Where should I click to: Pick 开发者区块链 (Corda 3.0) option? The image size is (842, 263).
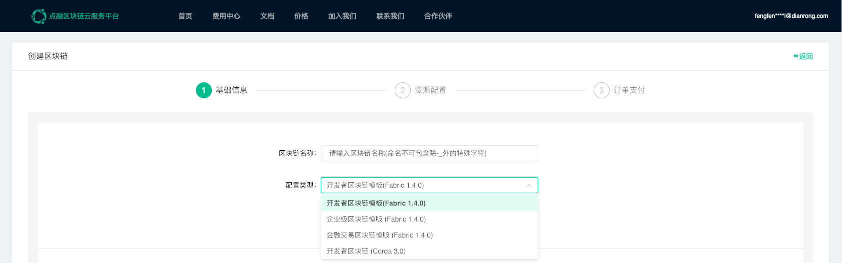[429, 251]
